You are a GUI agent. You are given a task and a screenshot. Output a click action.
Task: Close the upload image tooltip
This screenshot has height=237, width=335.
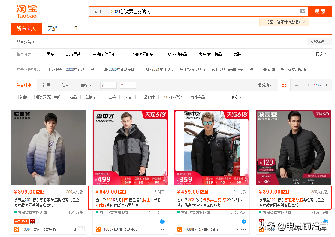click(303, 22)
